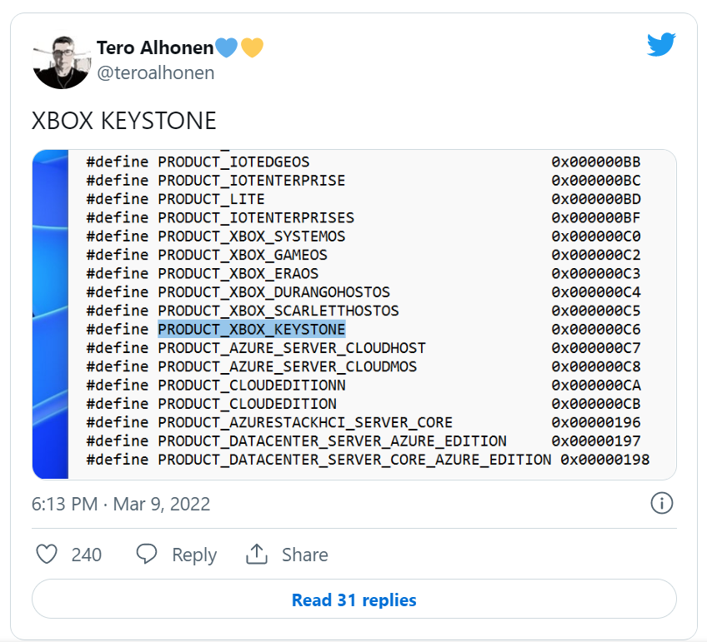Image resolution: width=707 pixels, height=642 pixels.
Task: Visit the @teroalhonen handle link
Action: tap(156, 73)
